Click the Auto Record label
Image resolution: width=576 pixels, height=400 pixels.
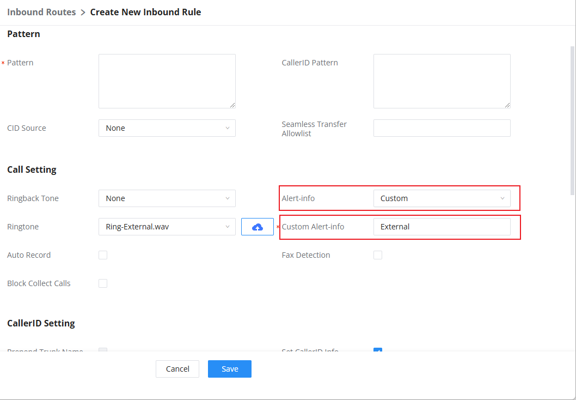(x=29, y=255)
